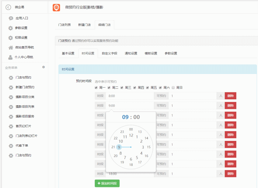The height and width of the screenshot is (188, 258).
Task: Click the 可预约 count field for 8:00
Action: pyautogui.click(x=192, y=96)
